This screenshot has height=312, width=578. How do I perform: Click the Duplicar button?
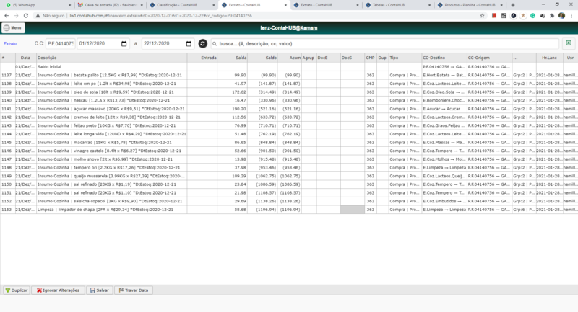tap(17, 290)
